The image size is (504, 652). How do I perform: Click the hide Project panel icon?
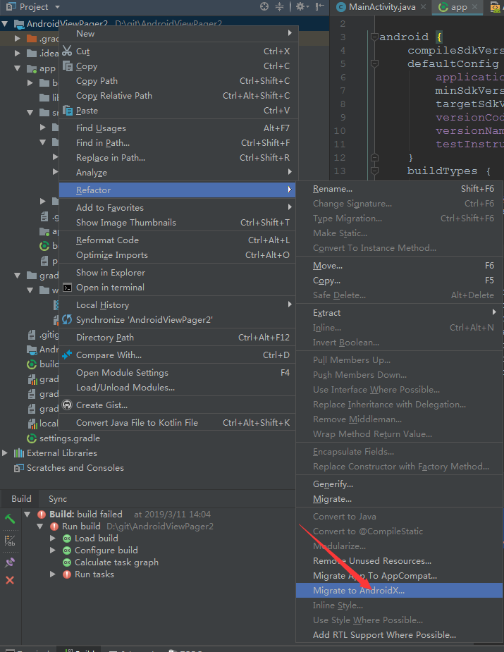point(319,6)
